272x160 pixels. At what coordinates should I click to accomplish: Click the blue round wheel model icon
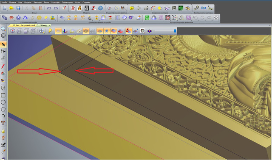100,8
